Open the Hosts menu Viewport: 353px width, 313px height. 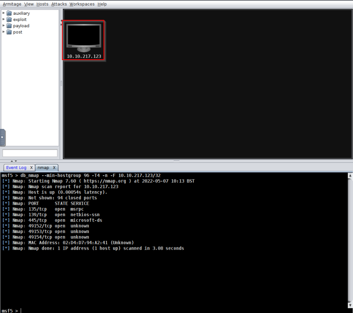pos(42,4)
